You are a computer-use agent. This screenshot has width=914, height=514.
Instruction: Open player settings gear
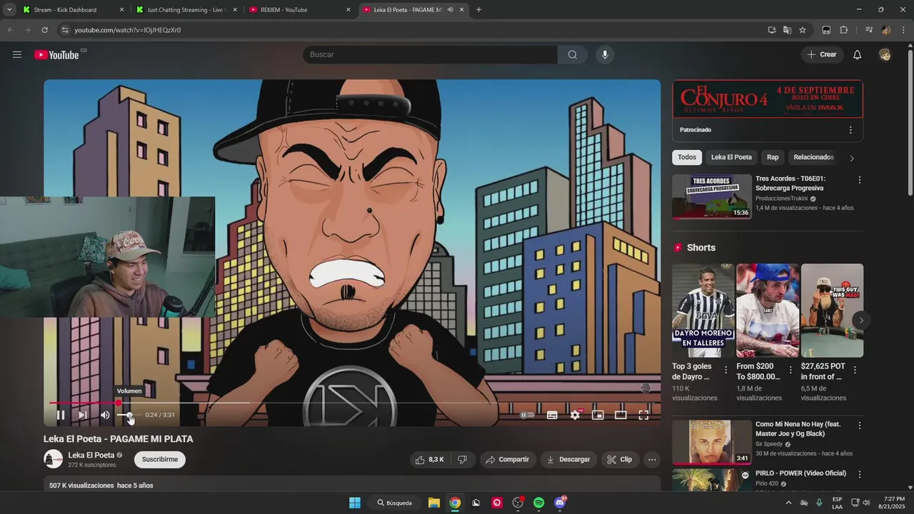575,415
